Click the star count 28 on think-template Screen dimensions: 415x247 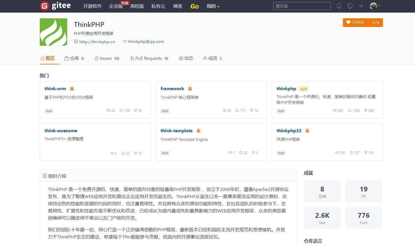pos(243,153)
